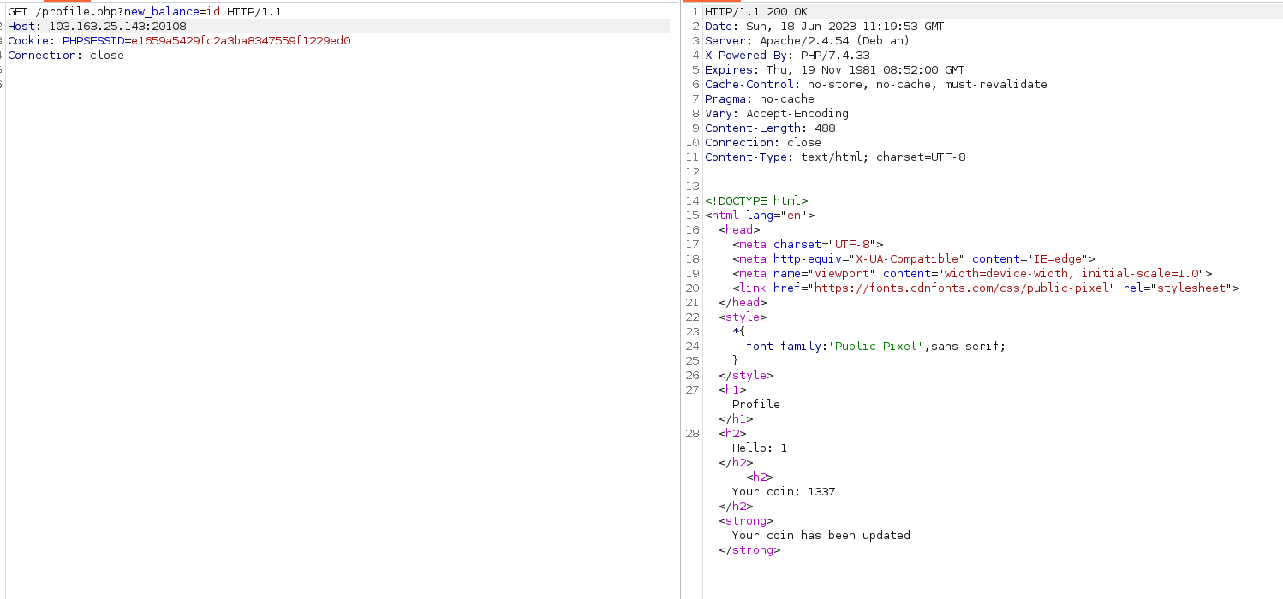Image resolution: width=1283 pixels, height=599 pixels.
Task: Click the meta viewport tag line
Action: [972, 274]
